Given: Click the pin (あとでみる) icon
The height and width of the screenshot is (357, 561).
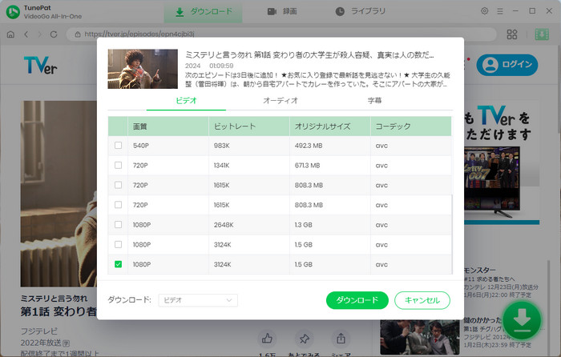Looking at the screenshot, I should pos(304,339).
